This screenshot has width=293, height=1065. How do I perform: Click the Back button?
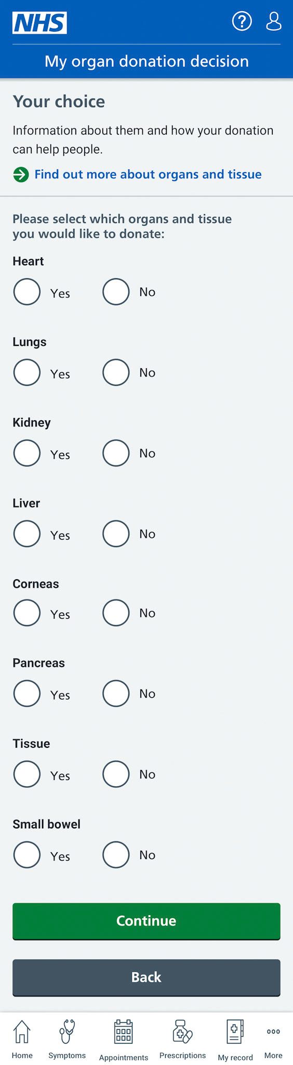coord(146,977)
